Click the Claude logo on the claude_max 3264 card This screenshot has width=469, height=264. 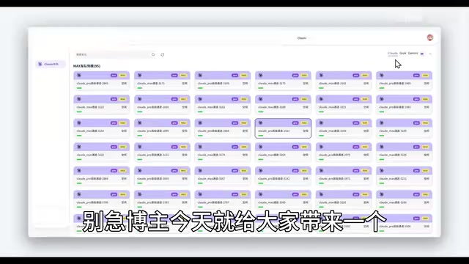click(x=261, y=147)
